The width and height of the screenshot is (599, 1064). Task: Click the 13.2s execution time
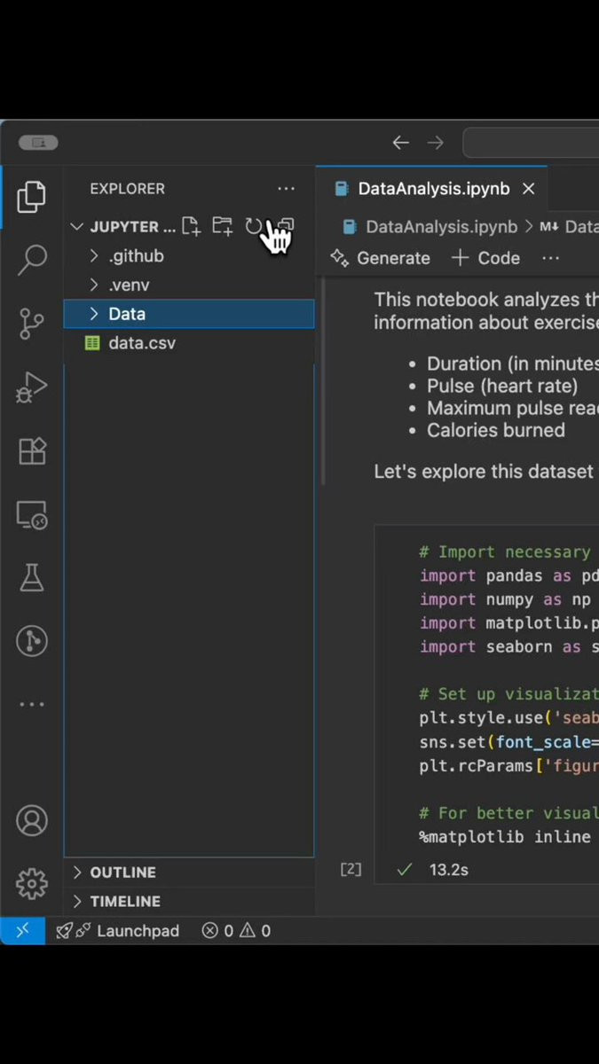pos(449,870)
